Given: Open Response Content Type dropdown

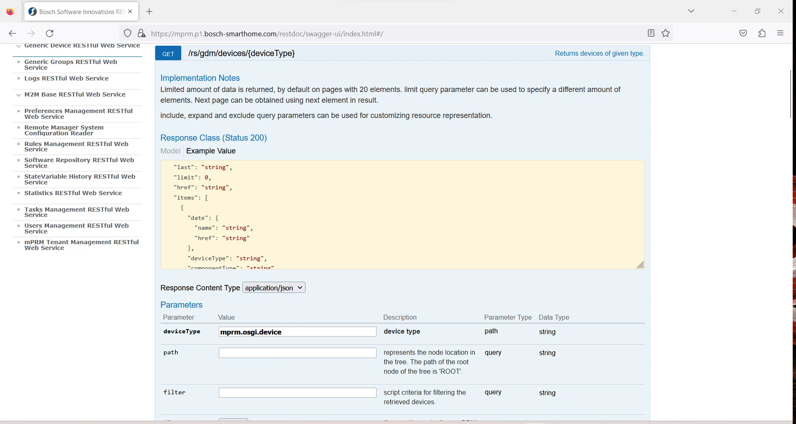Looking at the screenshot, I should [274, 287].
